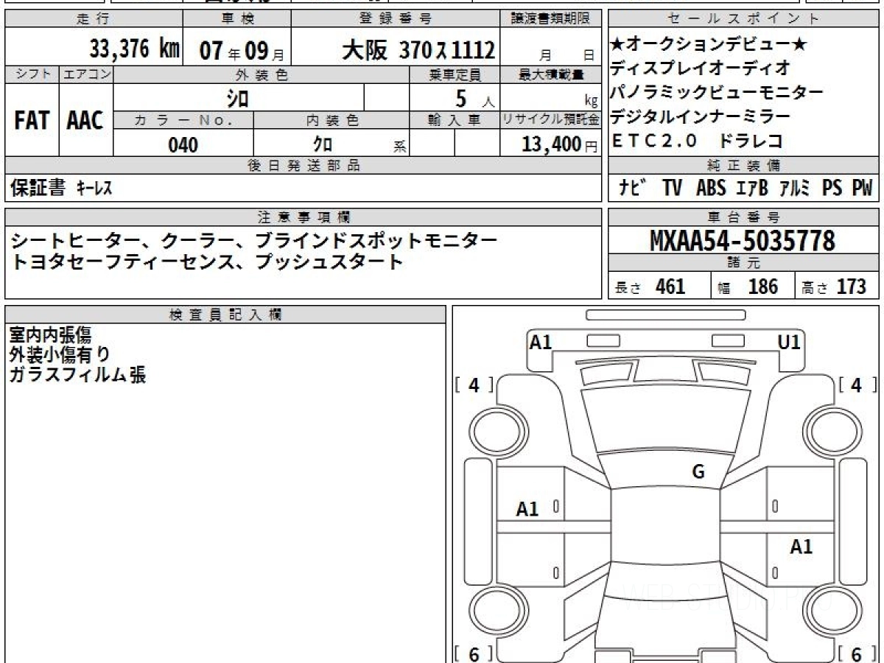The height and width of the screenshot is (663, 884).
Task: Click the 走行 column header
Action: [x=93, y=19]
